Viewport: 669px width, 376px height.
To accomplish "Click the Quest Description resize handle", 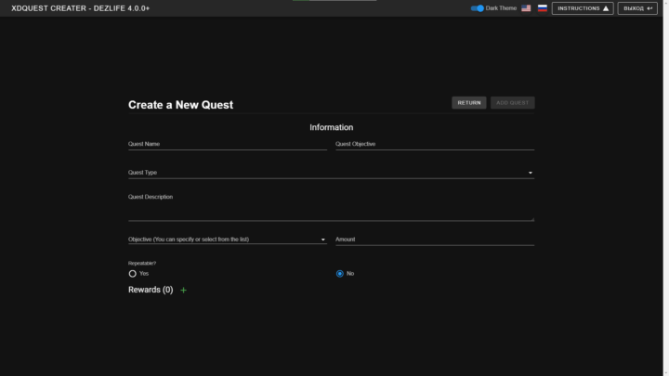I will click(x=532, y=218).
